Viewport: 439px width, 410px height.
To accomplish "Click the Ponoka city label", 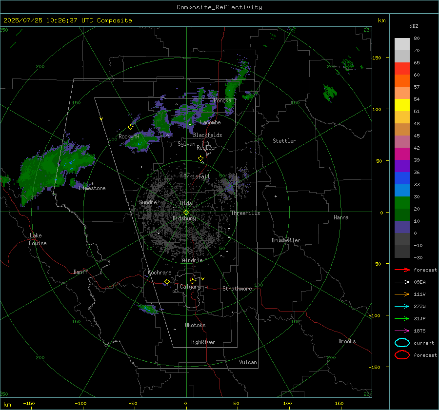I will coord(222,100).
